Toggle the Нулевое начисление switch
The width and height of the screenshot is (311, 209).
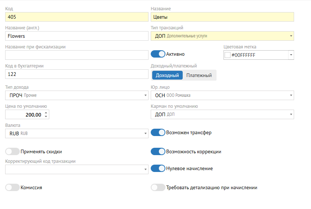(158, 169)
